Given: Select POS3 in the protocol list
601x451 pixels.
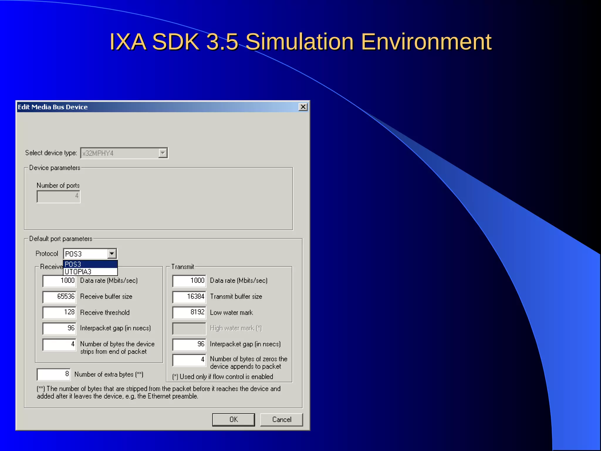Looking at the screenshot, I should tap(90, 264).
